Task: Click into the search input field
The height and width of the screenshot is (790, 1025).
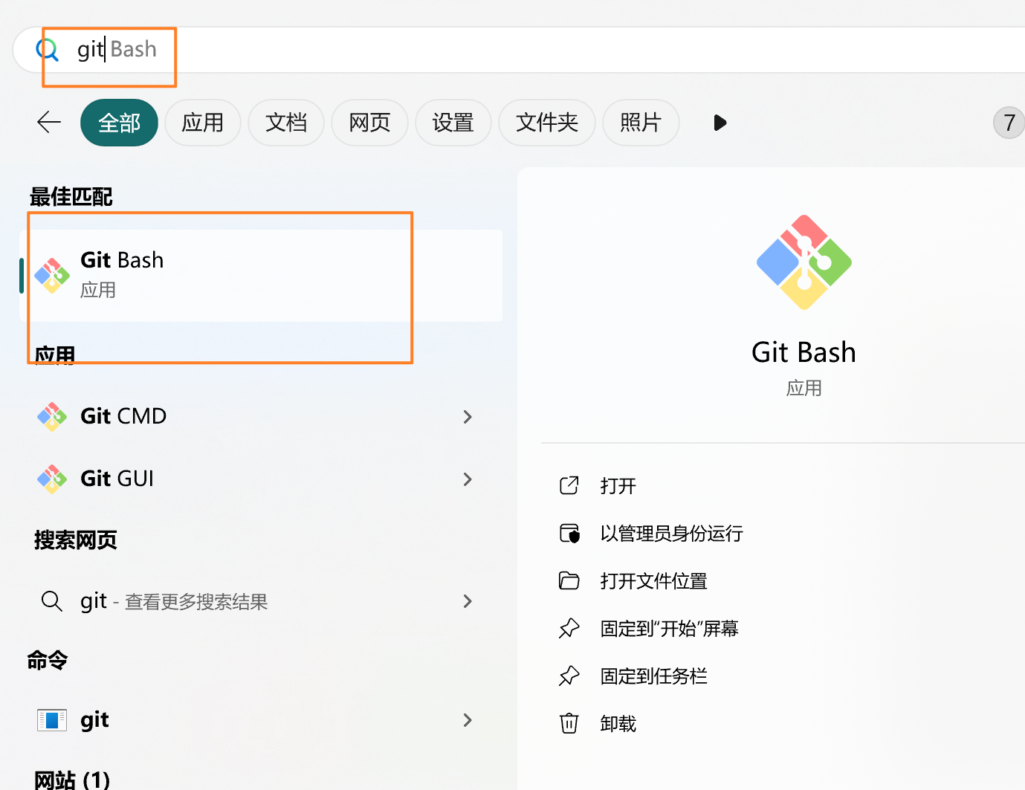Action: [520, 50]
